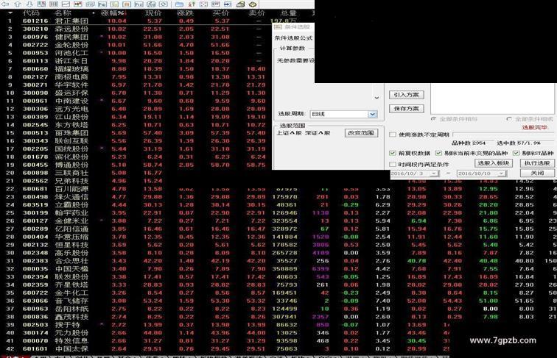Click the yellow diamond toolbar icon
557x358 pixels.
pyautogui.click(x=253, y=4)
